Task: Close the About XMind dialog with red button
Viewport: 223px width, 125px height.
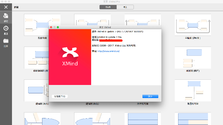Action: [51, 27]
